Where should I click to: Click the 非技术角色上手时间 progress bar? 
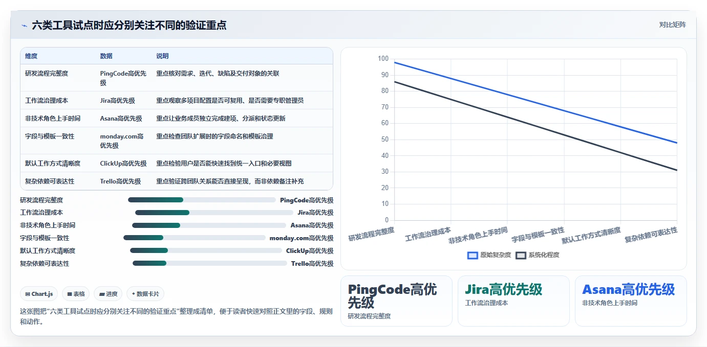[209, 225]
